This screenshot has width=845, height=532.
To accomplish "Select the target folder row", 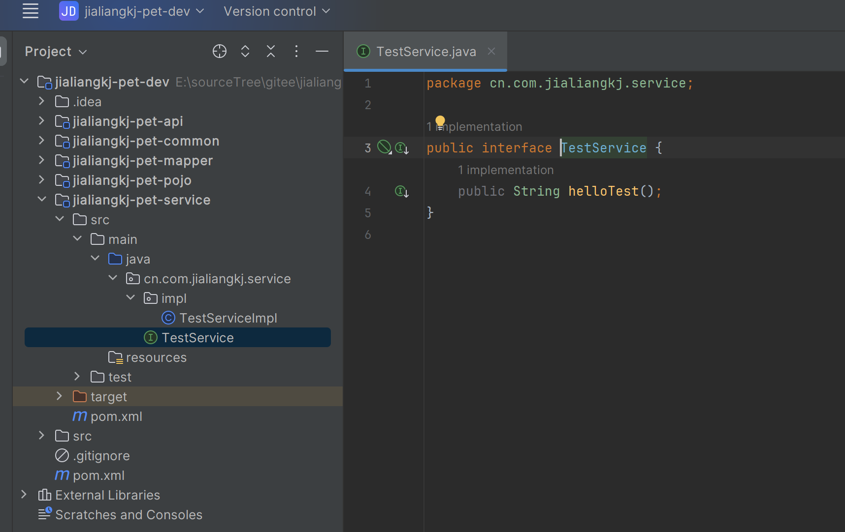I will point(178,396).
